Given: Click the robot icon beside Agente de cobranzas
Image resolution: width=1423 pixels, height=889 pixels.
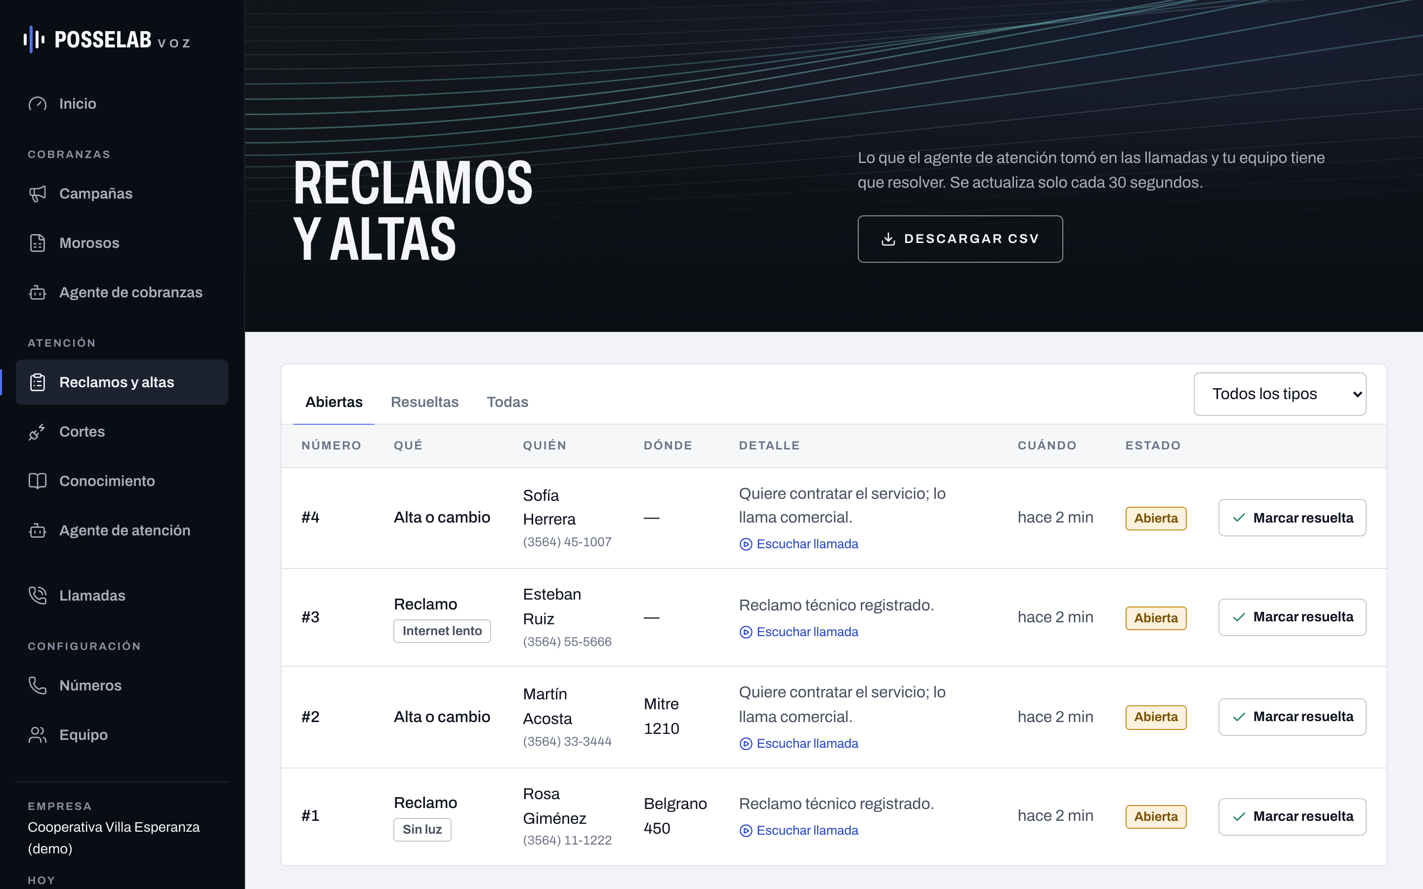Looking at the screenshot, I should [x=38, y=293].
